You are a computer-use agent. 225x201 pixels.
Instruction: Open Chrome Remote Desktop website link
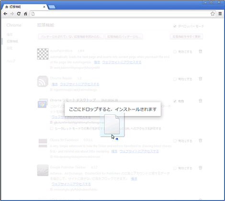click(71, 117)
